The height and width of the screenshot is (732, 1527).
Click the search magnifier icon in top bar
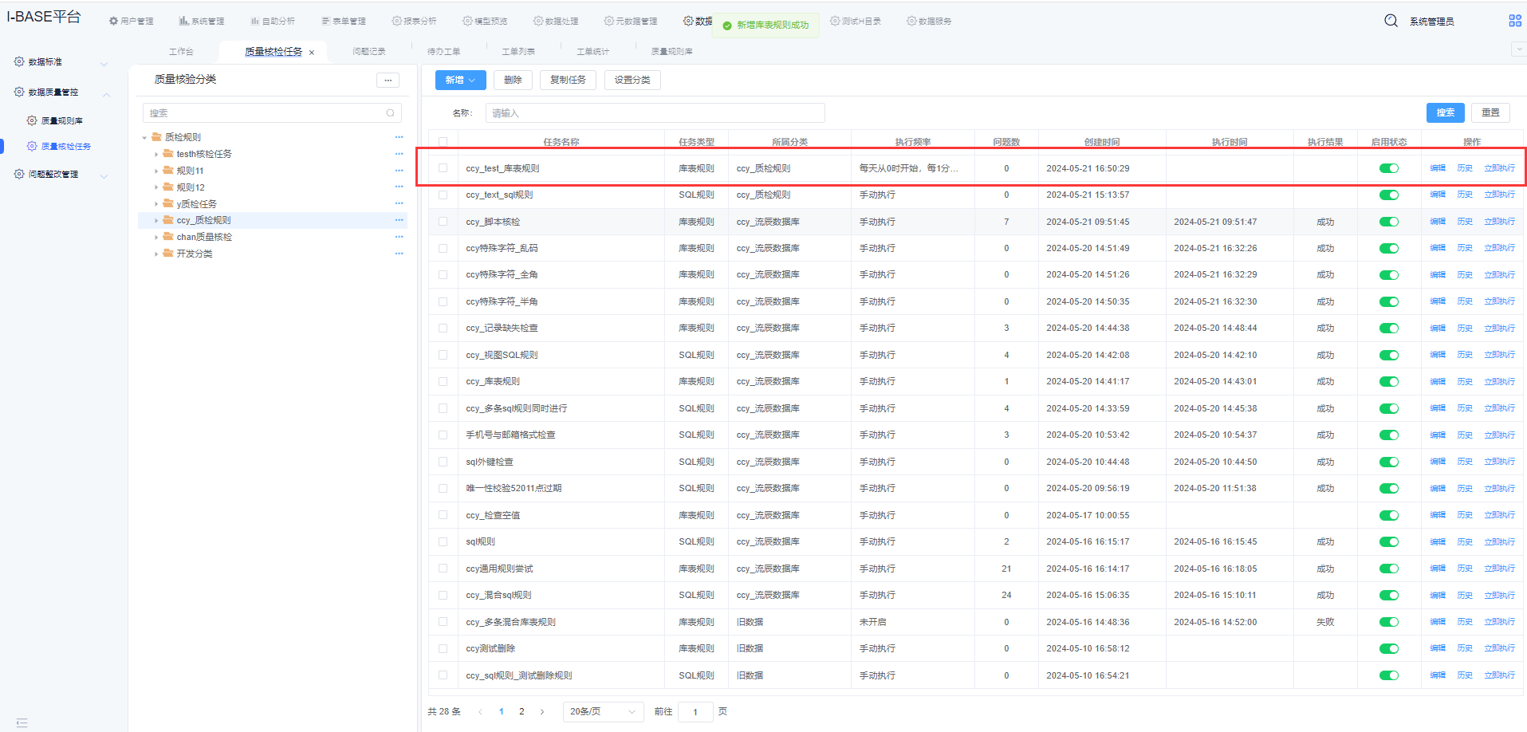(x=1391, y=21)
